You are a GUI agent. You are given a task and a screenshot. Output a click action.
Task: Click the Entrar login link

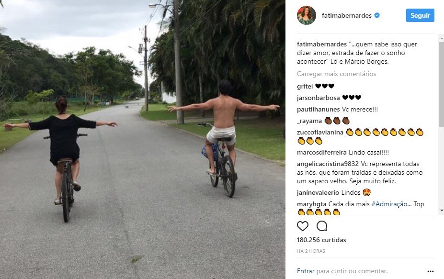point(306,271)
